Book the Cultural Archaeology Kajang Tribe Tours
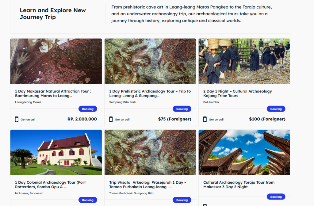314x206 pixels. (x=276, y=109)
